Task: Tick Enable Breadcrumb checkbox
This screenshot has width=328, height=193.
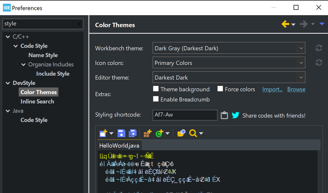Action: pyautogui.click(x=156, y=99)
